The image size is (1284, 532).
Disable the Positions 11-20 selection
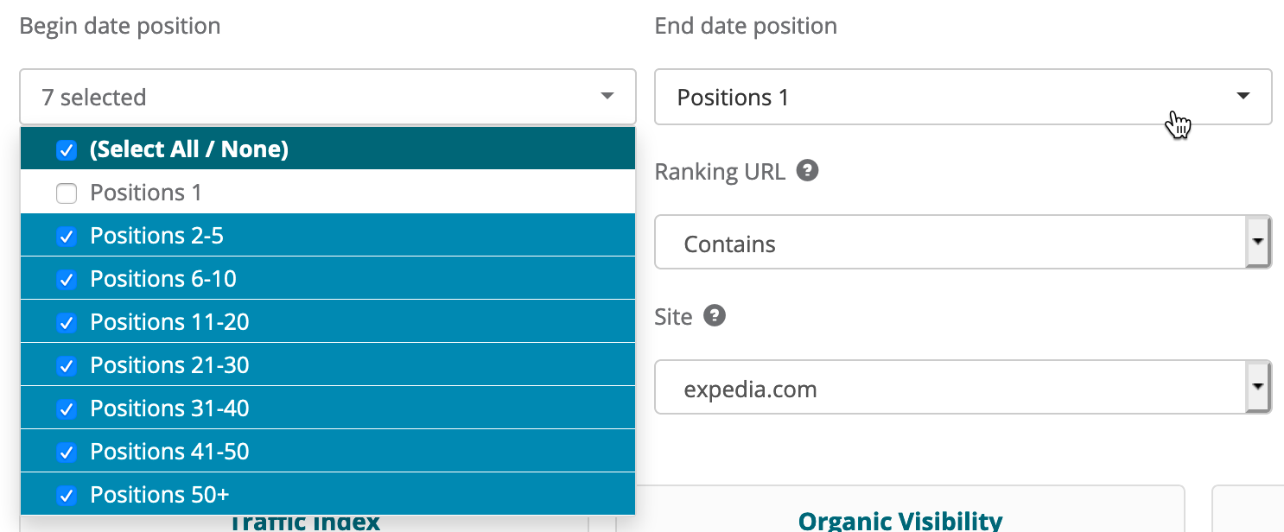coord(67,321)
